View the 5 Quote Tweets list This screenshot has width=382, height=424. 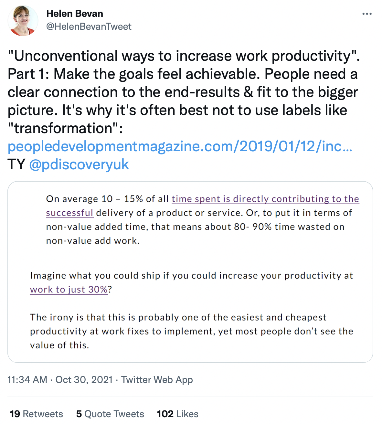110,414
